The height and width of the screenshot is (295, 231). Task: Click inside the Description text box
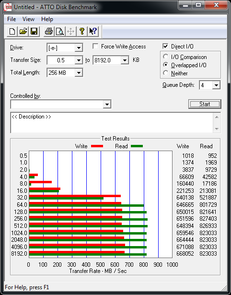112,123
